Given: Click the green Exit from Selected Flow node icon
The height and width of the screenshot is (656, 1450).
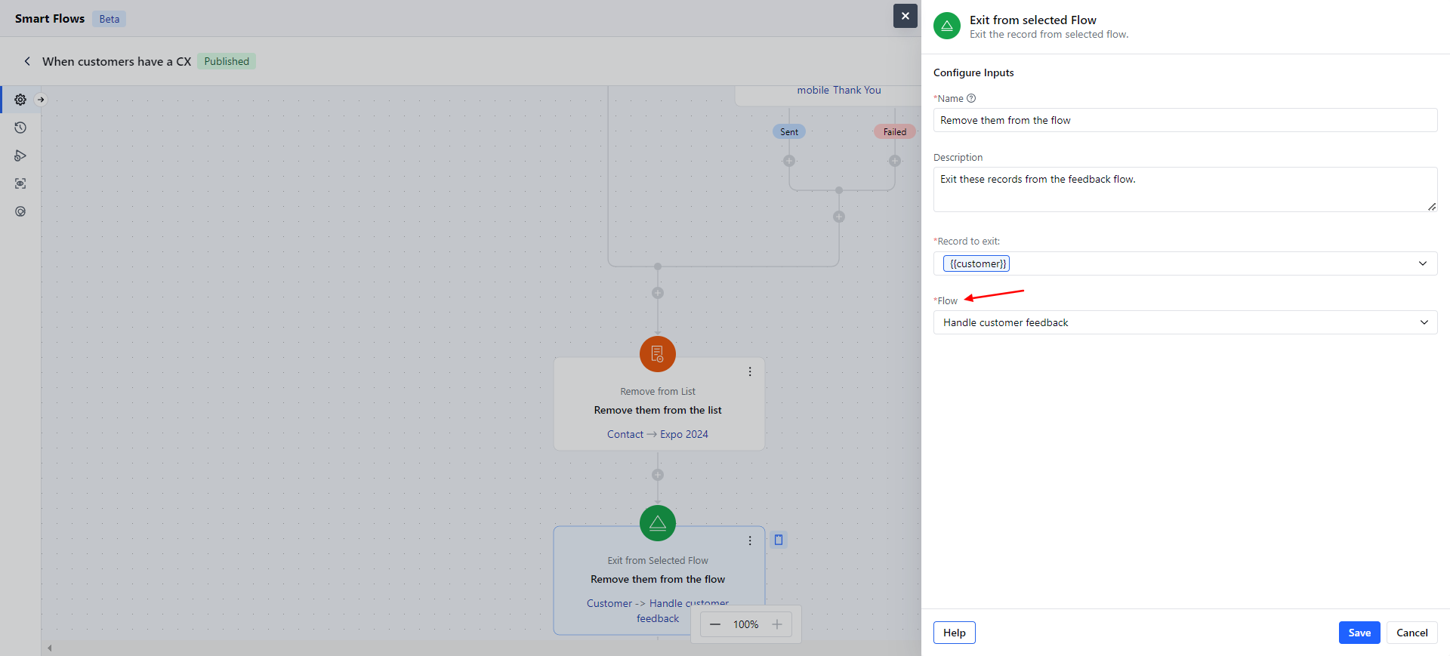Looking at the screenshot, I should coord(658,522).
